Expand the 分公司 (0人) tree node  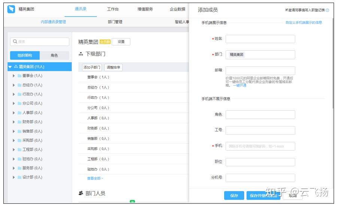(14, 104)
